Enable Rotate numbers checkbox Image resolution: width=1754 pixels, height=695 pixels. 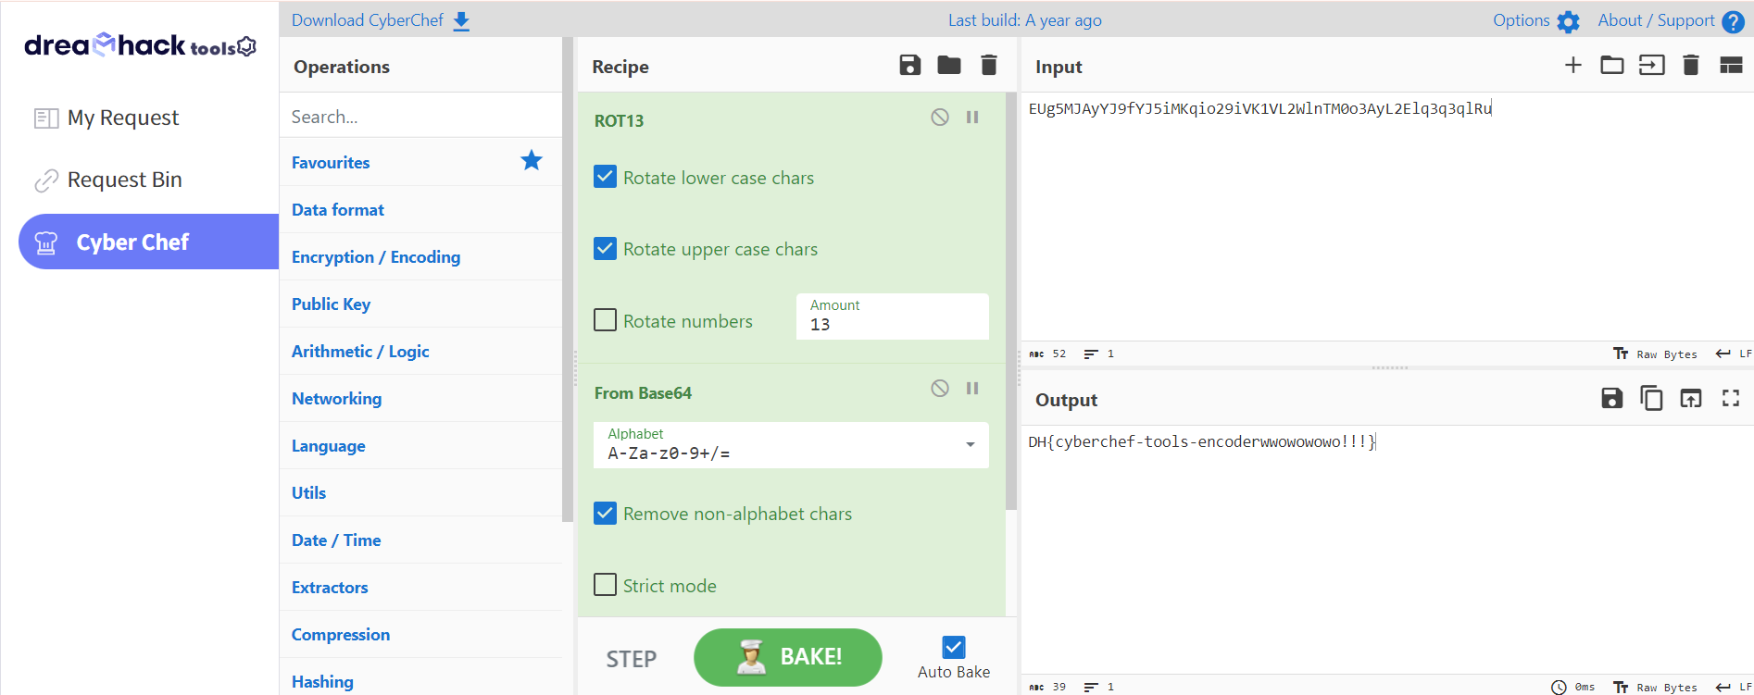point(605,320)
